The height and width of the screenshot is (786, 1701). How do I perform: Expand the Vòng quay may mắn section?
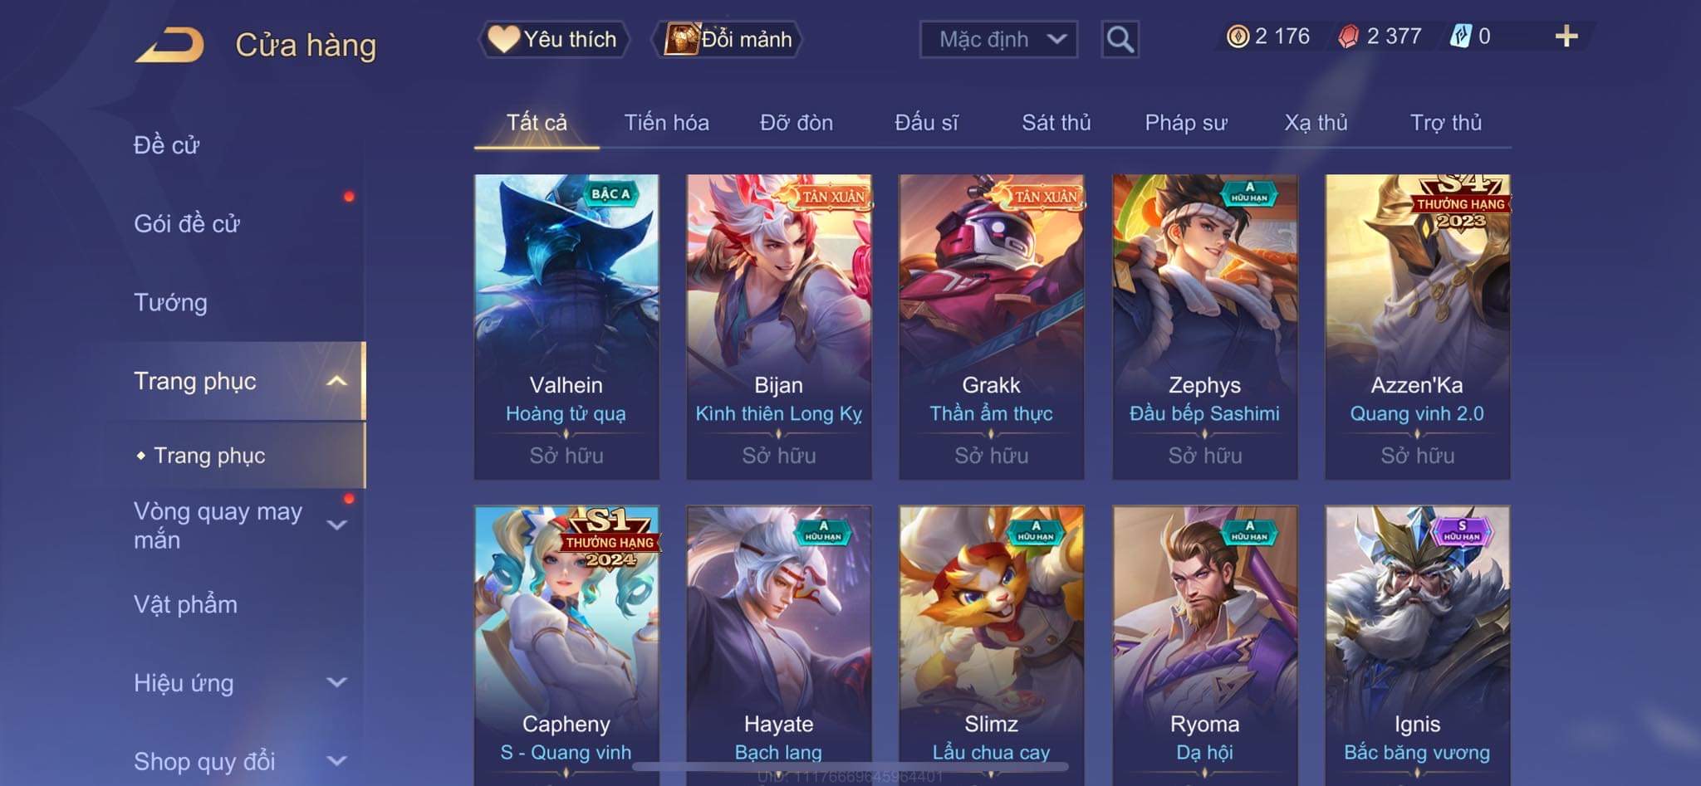tap(336, 525)
